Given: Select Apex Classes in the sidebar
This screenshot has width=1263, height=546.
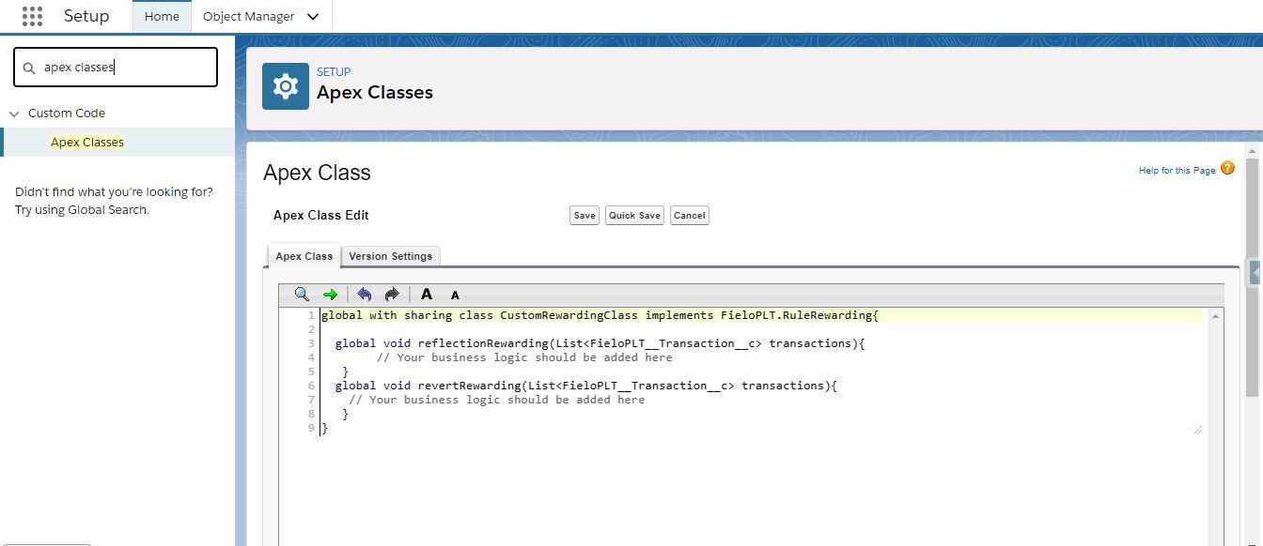Looking at the screenshot, I should (87, 143).
